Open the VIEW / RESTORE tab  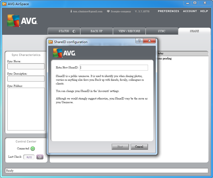click(129, 31)
